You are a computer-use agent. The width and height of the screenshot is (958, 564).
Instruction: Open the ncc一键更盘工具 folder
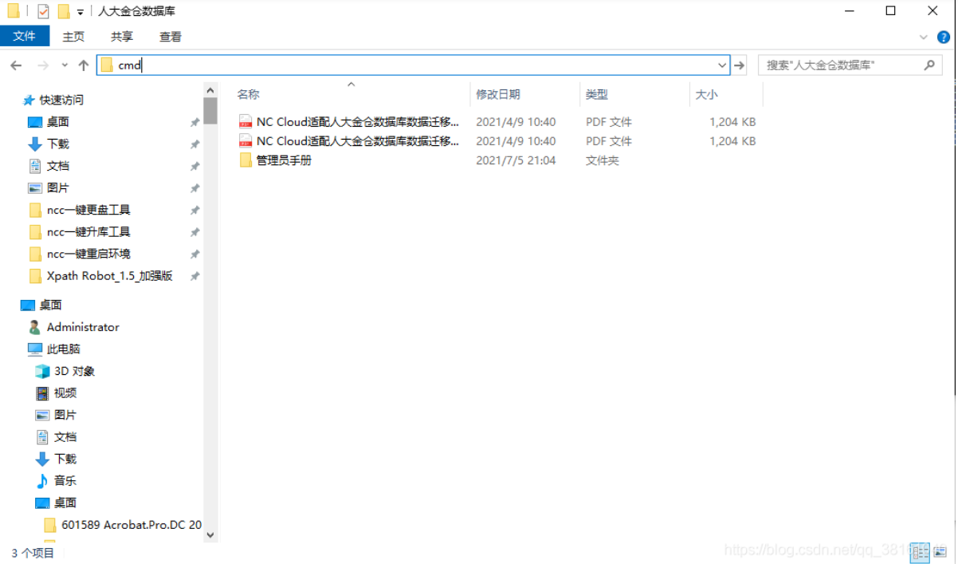[88, 210]
